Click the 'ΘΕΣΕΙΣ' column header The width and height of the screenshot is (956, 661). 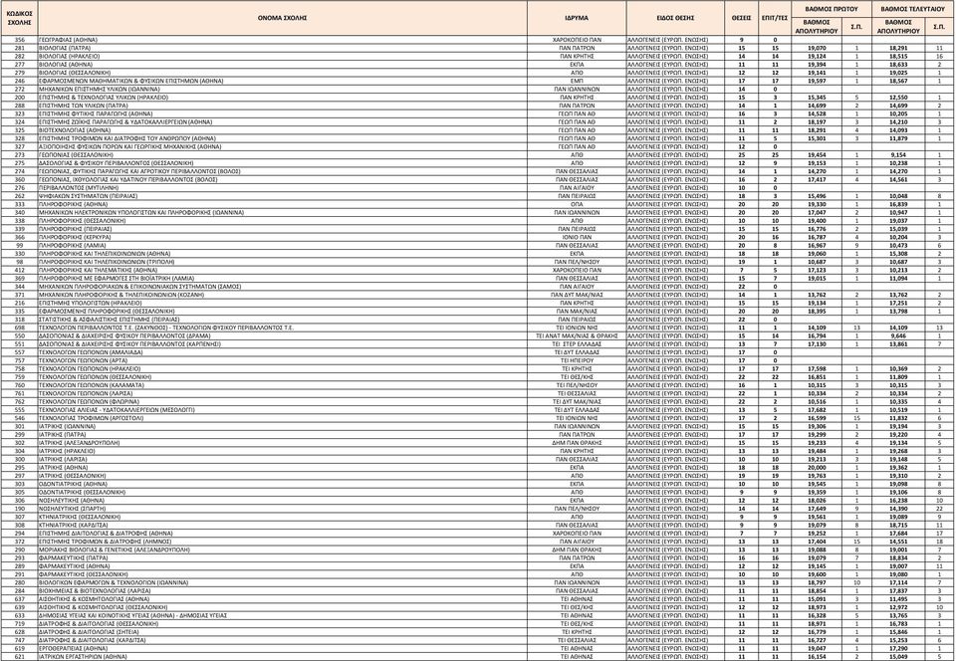point(741,18)
